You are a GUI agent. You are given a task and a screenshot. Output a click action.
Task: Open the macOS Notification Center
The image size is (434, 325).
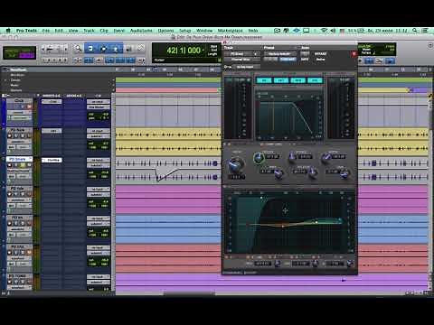click(425, 31)
